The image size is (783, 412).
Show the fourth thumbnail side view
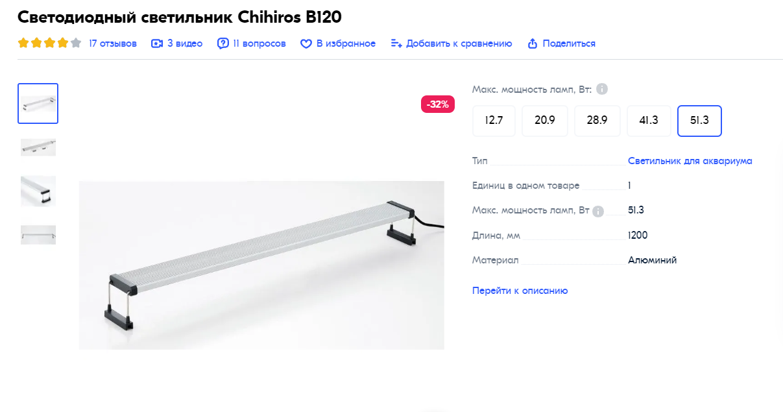click(38, 234)
